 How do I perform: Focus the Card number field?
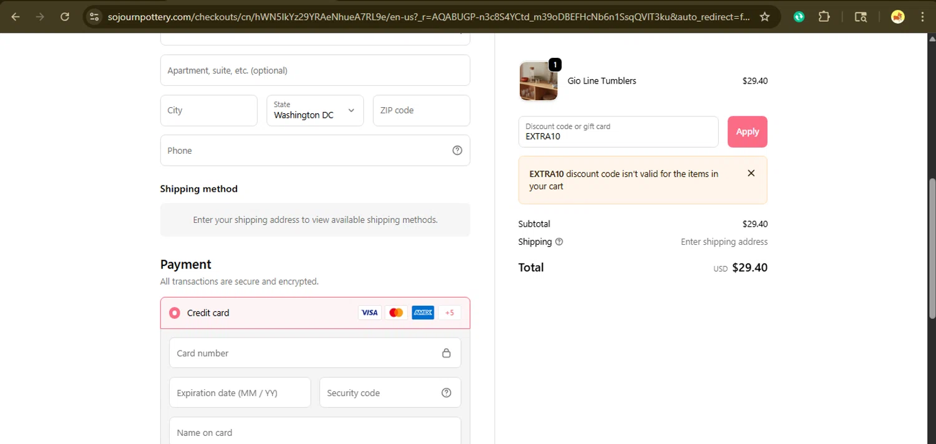point(315,353)
